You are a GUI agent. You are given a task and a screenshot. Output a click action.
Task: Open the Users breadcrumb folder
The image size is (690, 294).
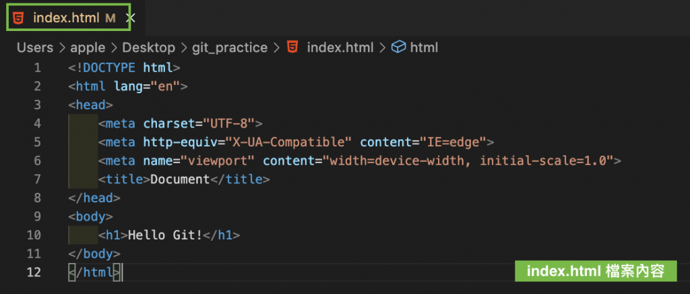tap(34, 47)
